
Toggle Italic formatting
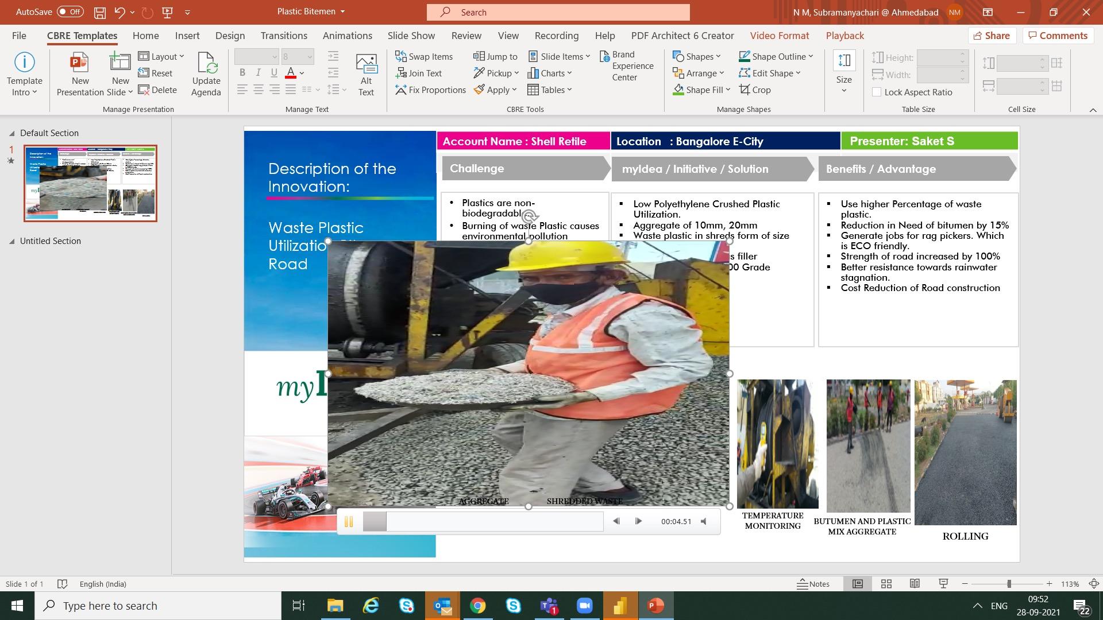tap(259, 72)
